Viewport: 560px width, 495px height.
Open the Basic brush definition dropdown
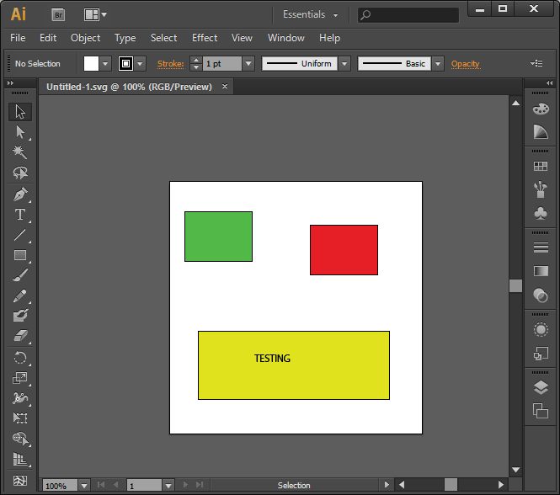(x=438, y=64)
